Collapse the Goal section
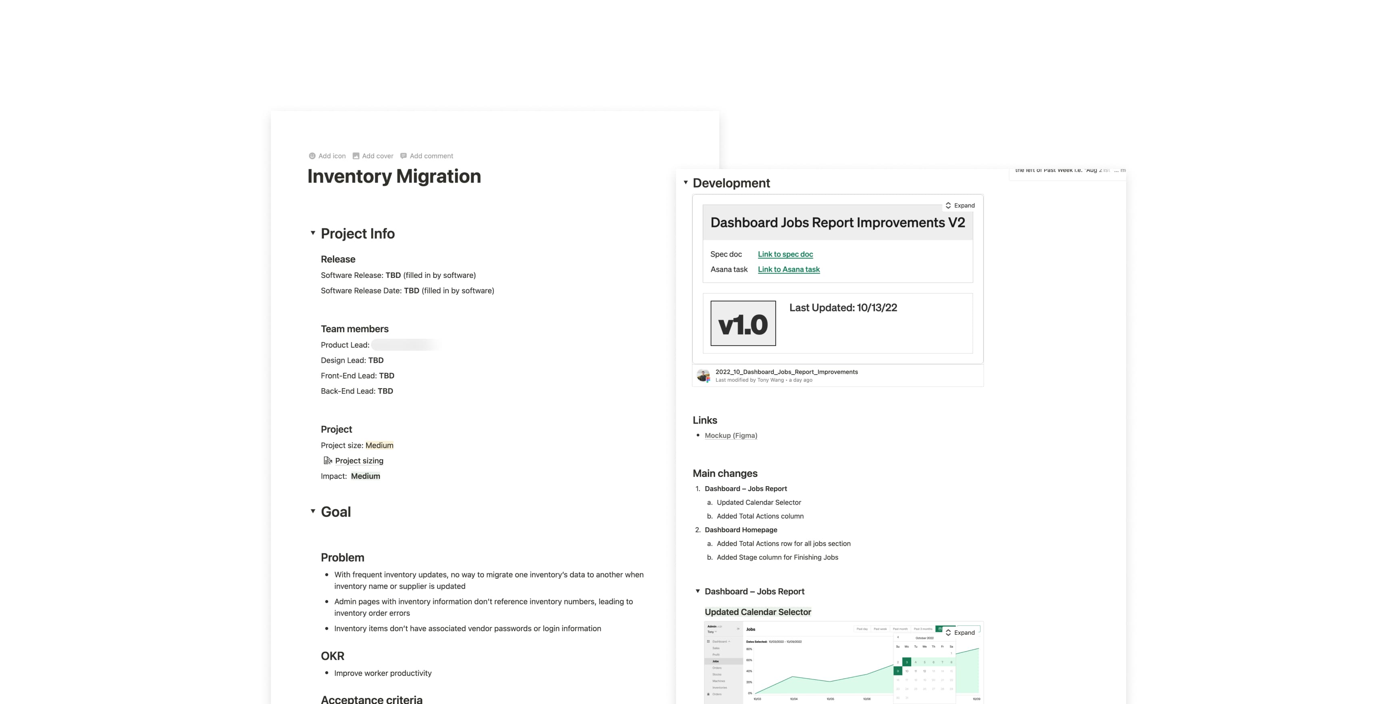Screen dimensions: 1397x704 pos(313,511)
